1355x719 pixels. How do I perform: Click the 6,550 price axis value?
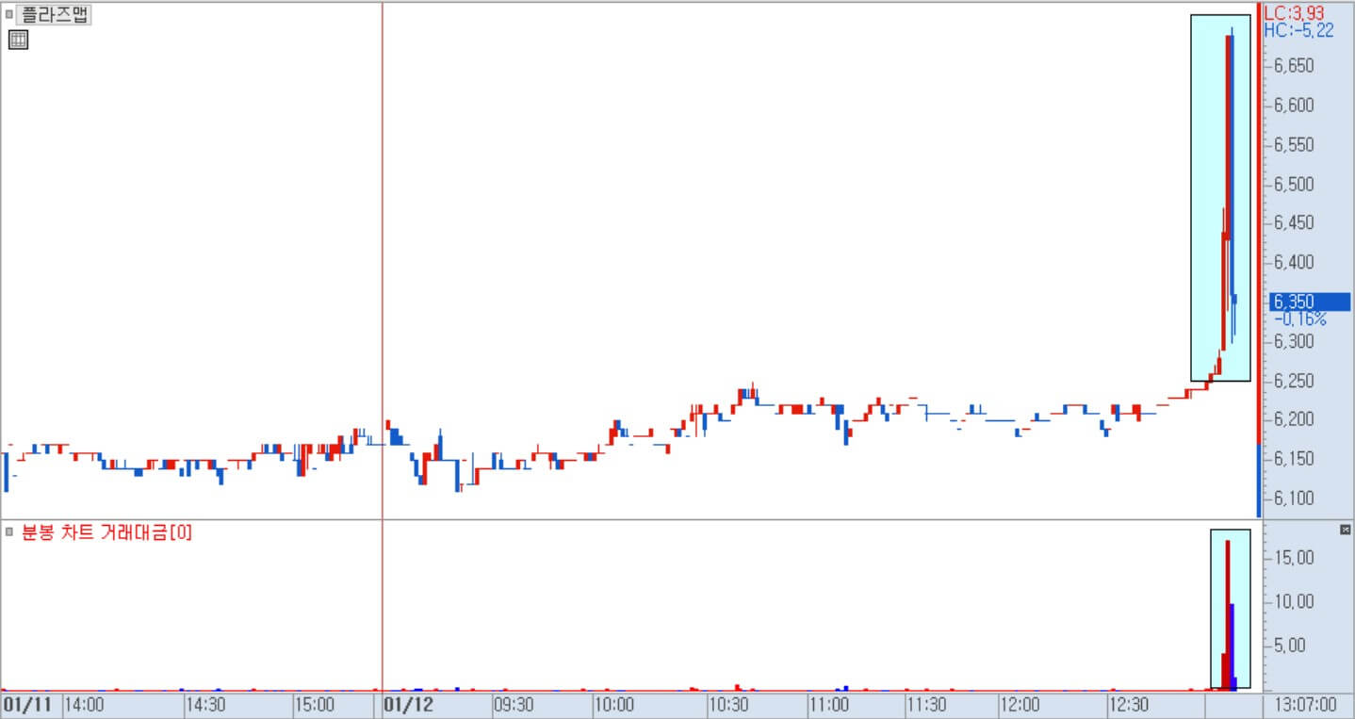[1295, 145]
